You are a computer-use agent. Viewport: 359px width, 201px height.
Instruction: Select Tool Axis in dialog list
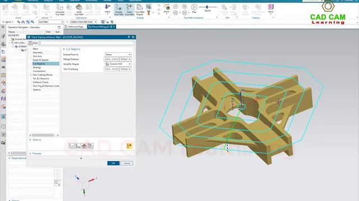(38, 56)
